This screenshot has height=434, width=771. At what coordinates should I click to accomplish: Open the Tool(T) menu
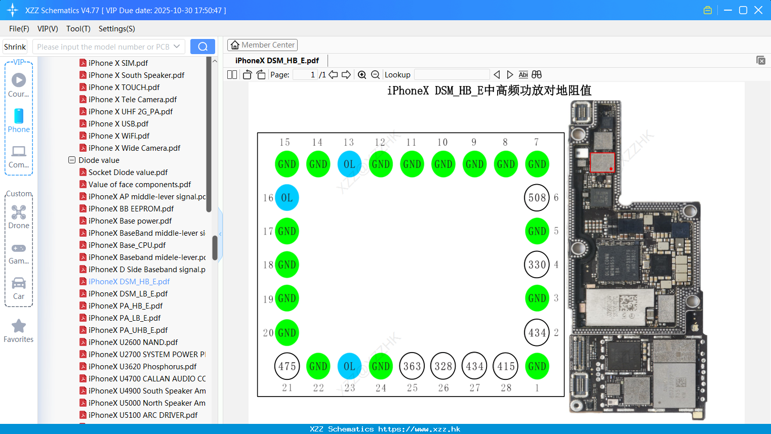(x=78, y=29)
